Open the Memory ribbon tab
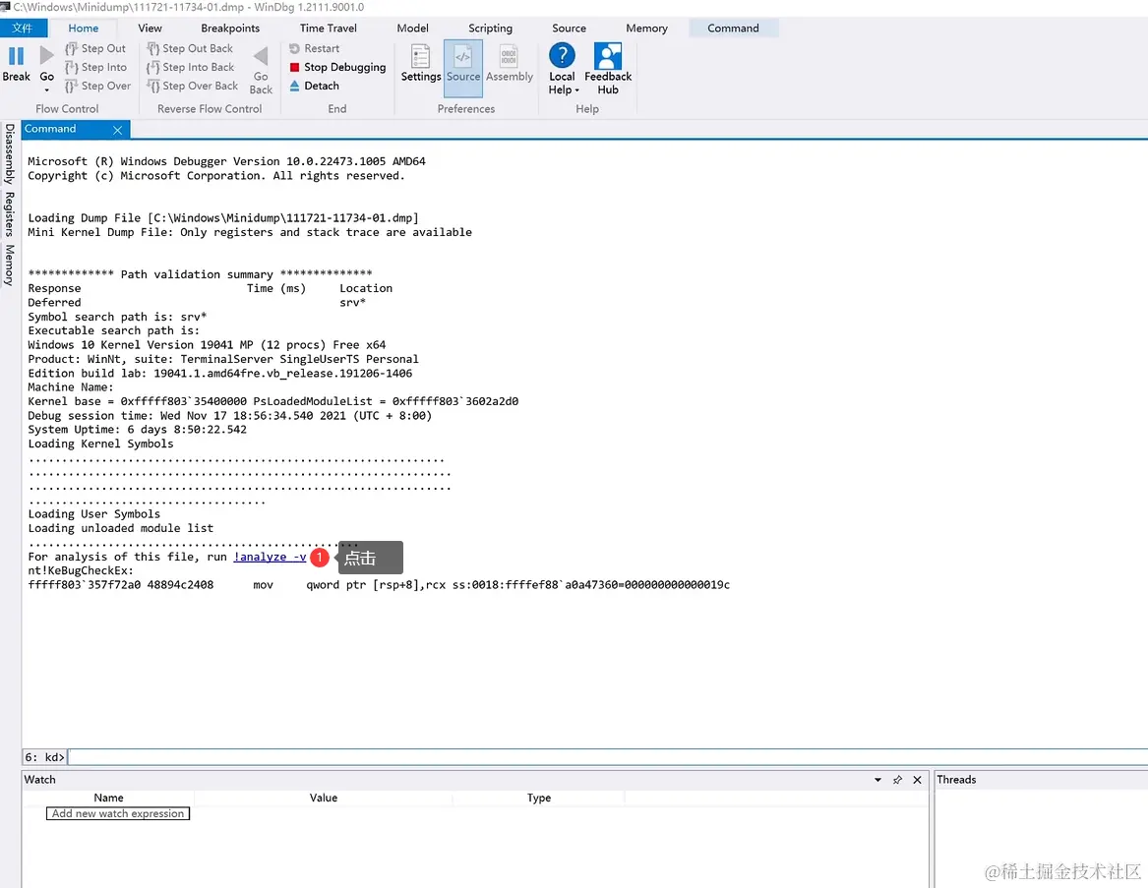Viewport: 1148px width, 888px height. 646,28
